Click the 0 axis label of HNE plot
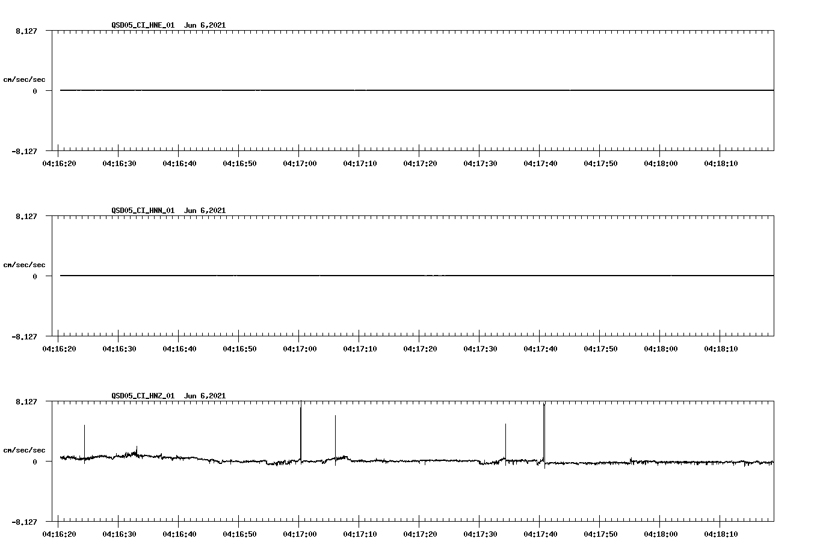 tap(35, 91)
